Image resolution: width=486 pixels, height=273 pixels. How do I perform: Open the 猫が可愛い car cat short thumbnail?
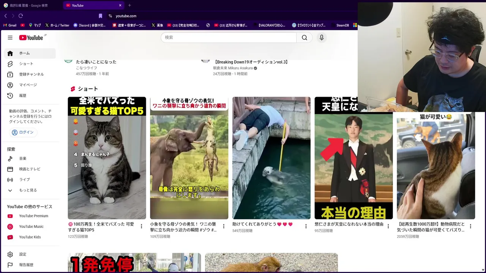coord(436,166)
